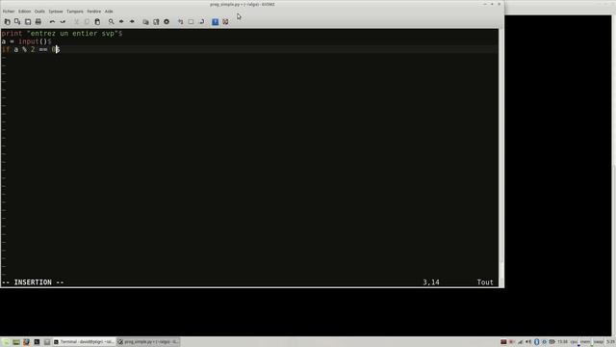Click the cursor position '3,14' in status line
Image resolution: width=616 pixels, height=347 pixels.
tap(431, 282)
